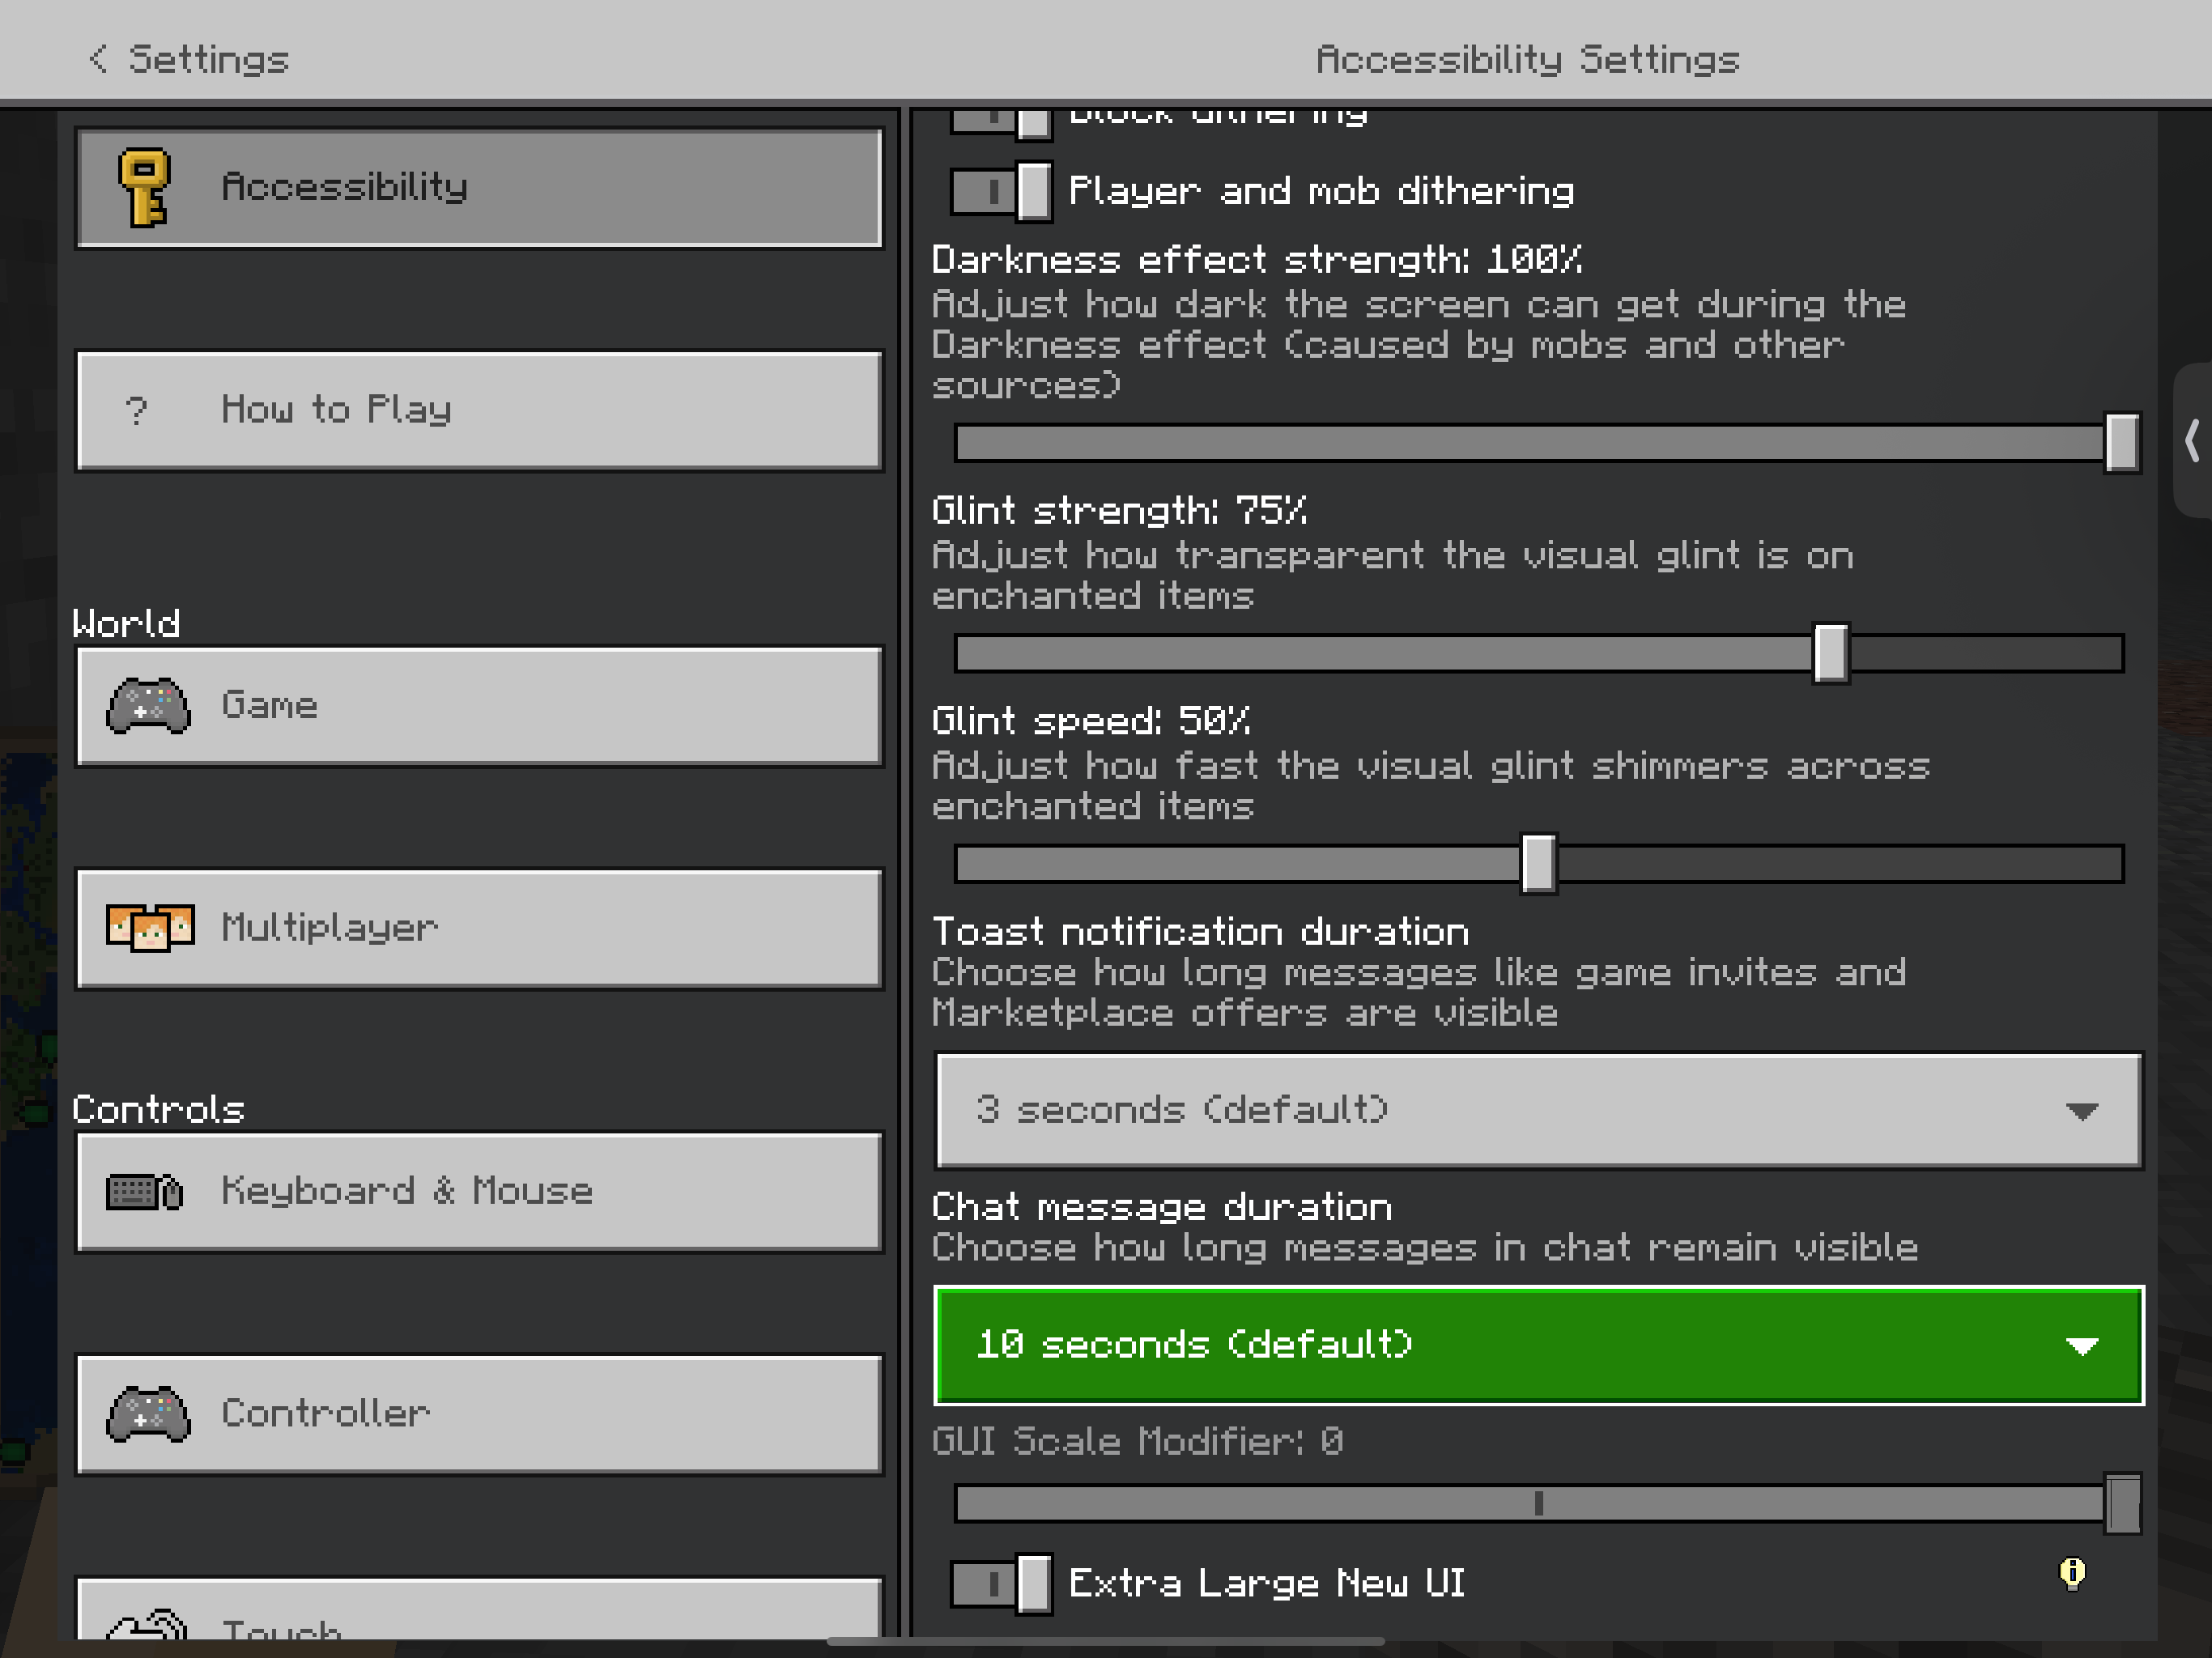Screen dimensions: 2212x1658
Task: Toggle the Block dithering switch
Action: [x=1000, y=121]
